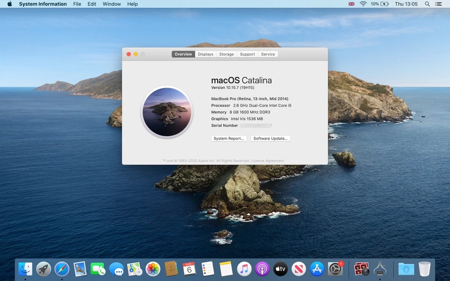Open Apple TV app in Dock
The height and width of the screenshot is (281, 450).
(280, 269)
